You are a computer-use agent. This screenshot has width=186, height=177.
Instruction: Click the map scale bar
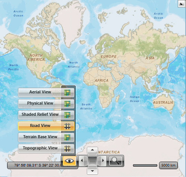click(145, 165)
